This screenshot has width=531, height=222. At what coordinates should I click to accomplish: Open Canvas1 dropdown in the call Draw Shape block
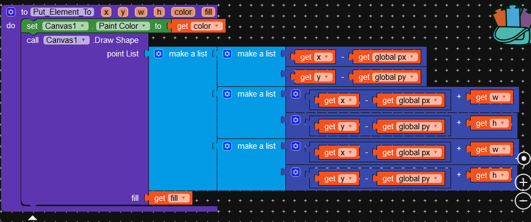(66, 40)
